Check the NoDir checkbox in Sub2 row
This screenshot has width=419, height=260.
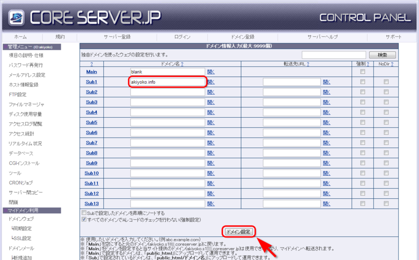[386, 92]
